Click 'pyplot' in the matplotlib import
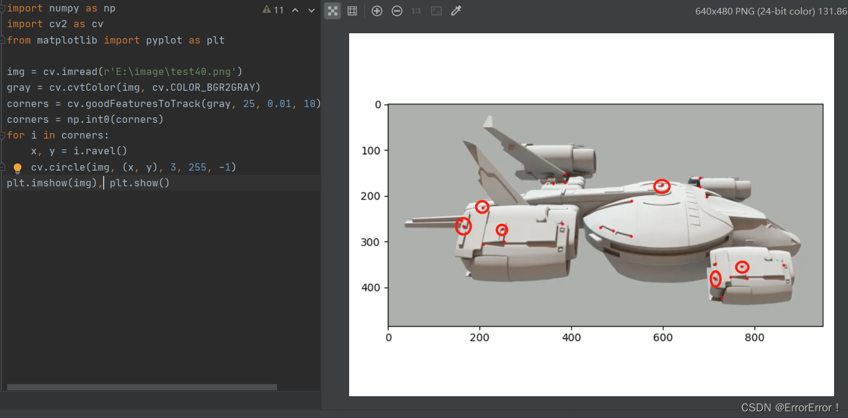This screenshot has height=418, width=848. point(164,40)
